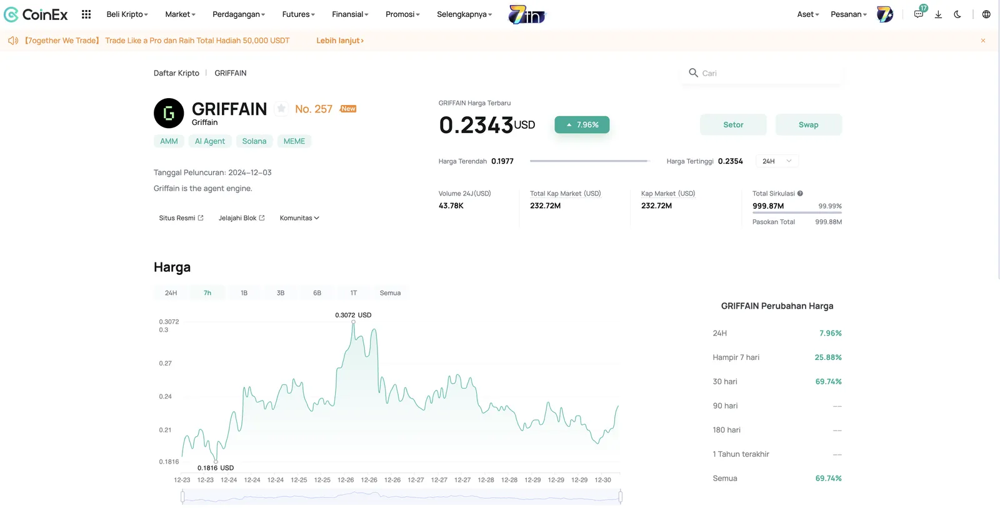Open the Jelajahi Blok link

click(242, 218)
